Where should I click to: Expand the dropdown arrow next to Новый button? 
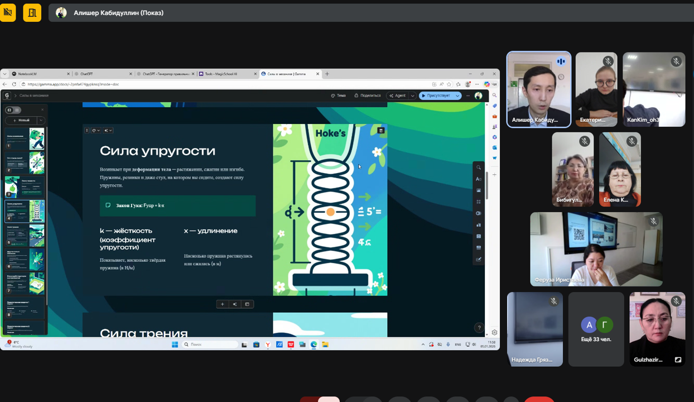click(x=41, y=120)
